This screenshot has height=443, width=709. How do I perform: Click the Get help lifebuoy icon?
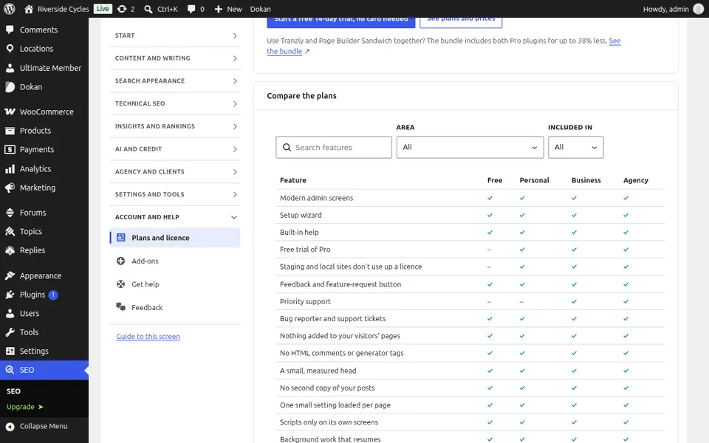pyautogui.click(x=120, y=284)
